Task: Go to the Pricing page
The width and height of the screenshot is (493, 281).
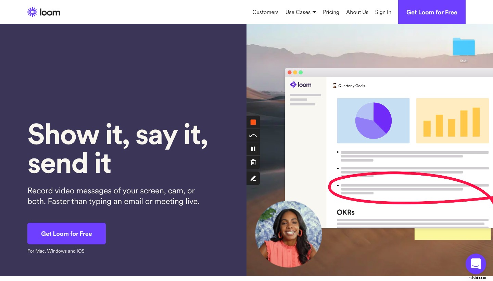Action: [x=331, y=12]
